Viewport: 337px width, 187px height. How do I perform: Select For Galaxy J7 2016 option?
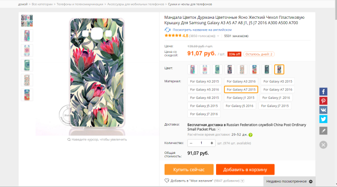pos(204,114)
